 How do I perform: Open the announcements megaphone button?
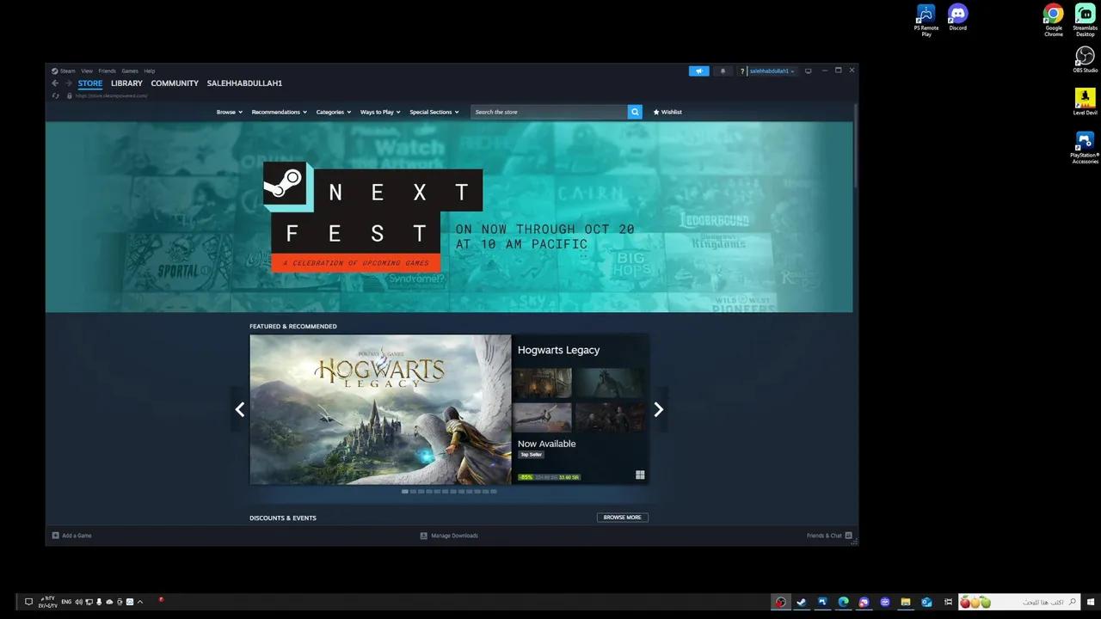(x=698, y=70)
